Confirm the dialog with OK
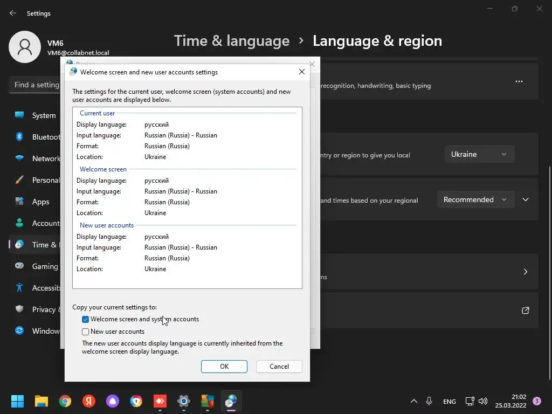 pyautogui.click(x=224, y=367)
